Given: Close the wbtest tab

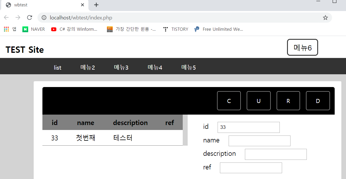Looking at the screenshot, I should coord(83,5).
